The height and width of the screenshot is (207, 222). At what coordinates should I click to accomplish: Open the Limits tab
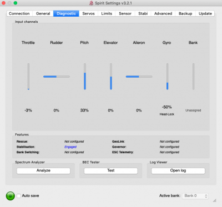(x=107, y=13)
